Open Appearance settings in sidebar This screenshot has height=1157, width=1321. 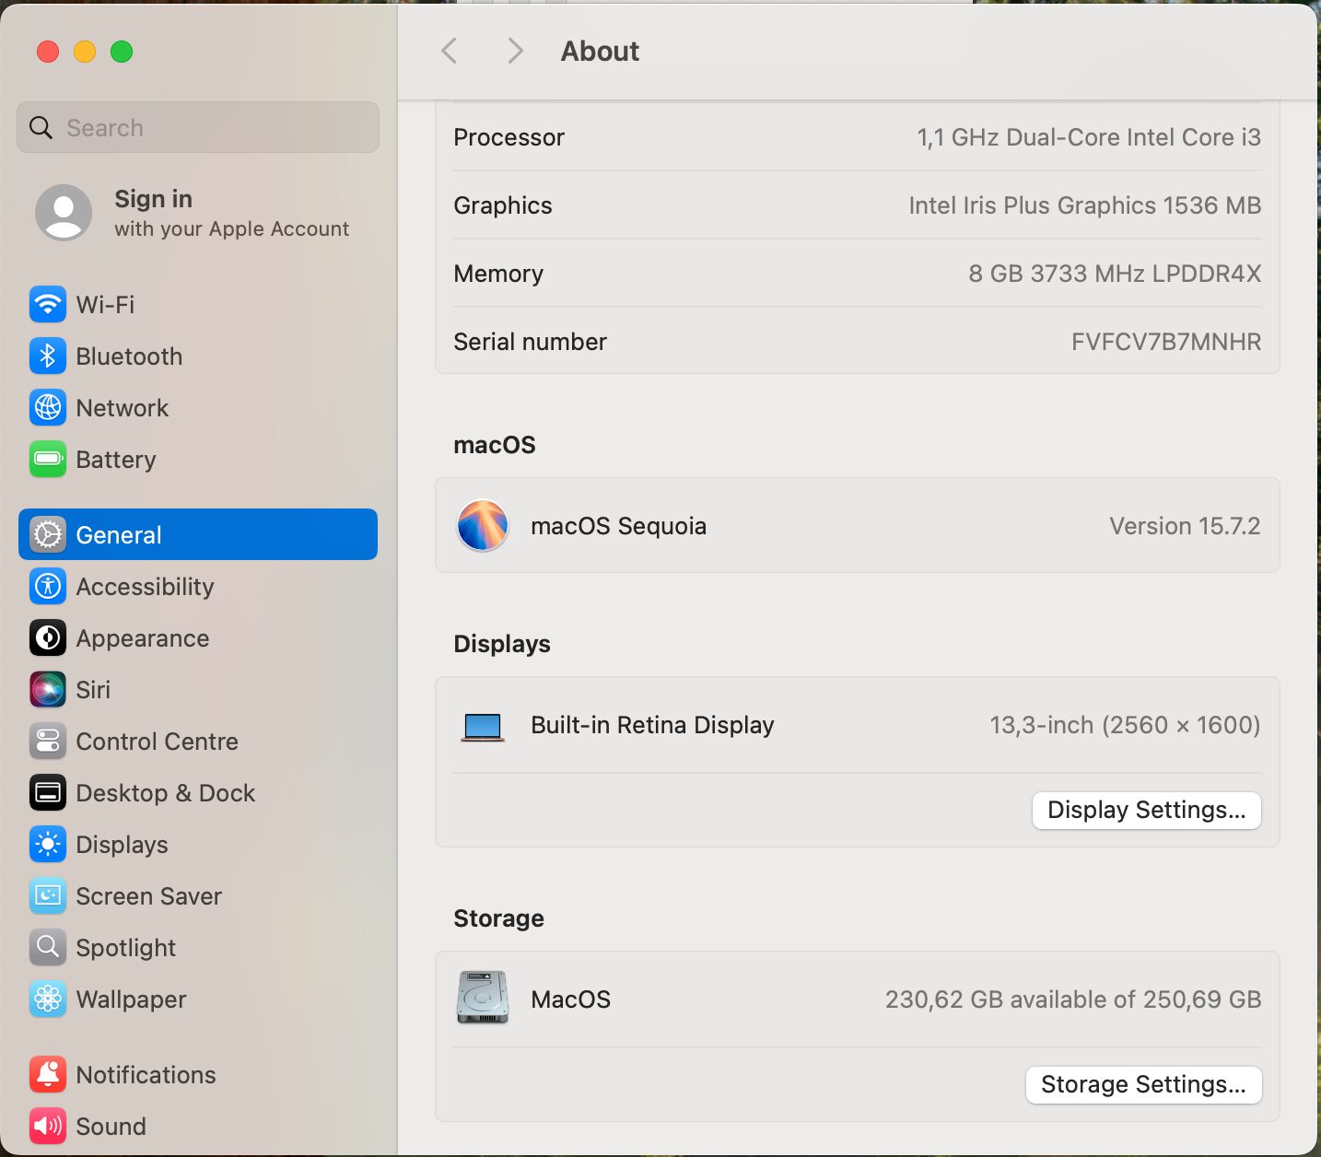tap(142, 637)
